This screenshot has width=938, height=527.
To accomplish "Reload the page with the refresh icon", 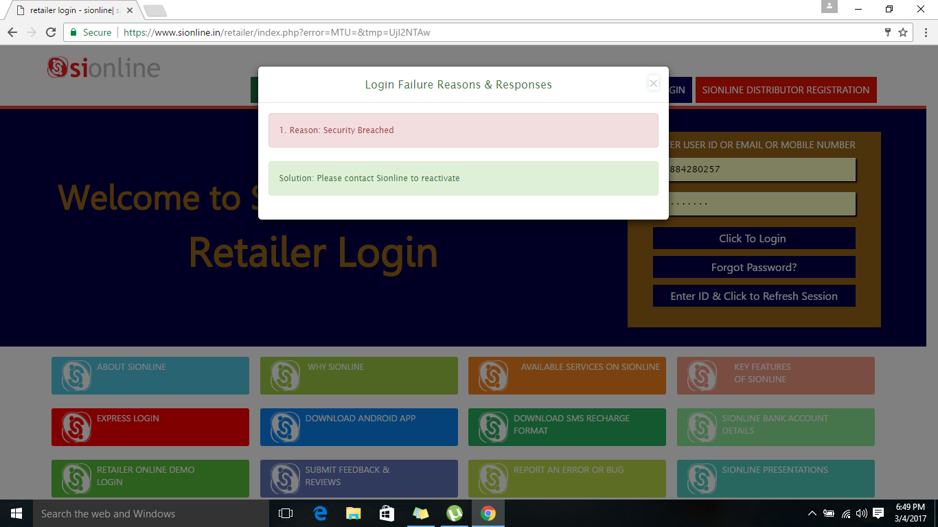I will [x=51, y=32].
